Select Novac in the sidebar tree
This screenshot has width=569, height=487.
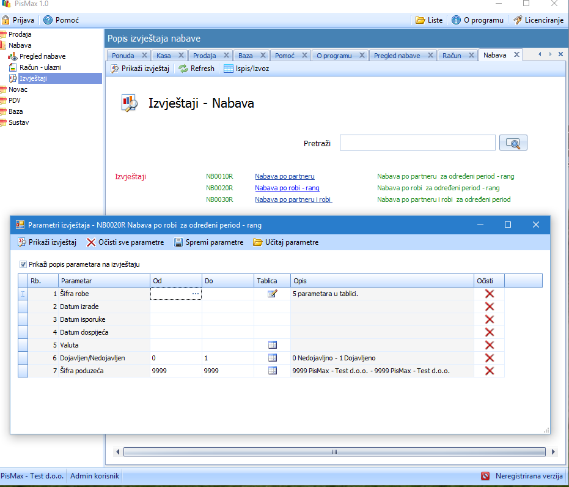(x=18, y=89)
